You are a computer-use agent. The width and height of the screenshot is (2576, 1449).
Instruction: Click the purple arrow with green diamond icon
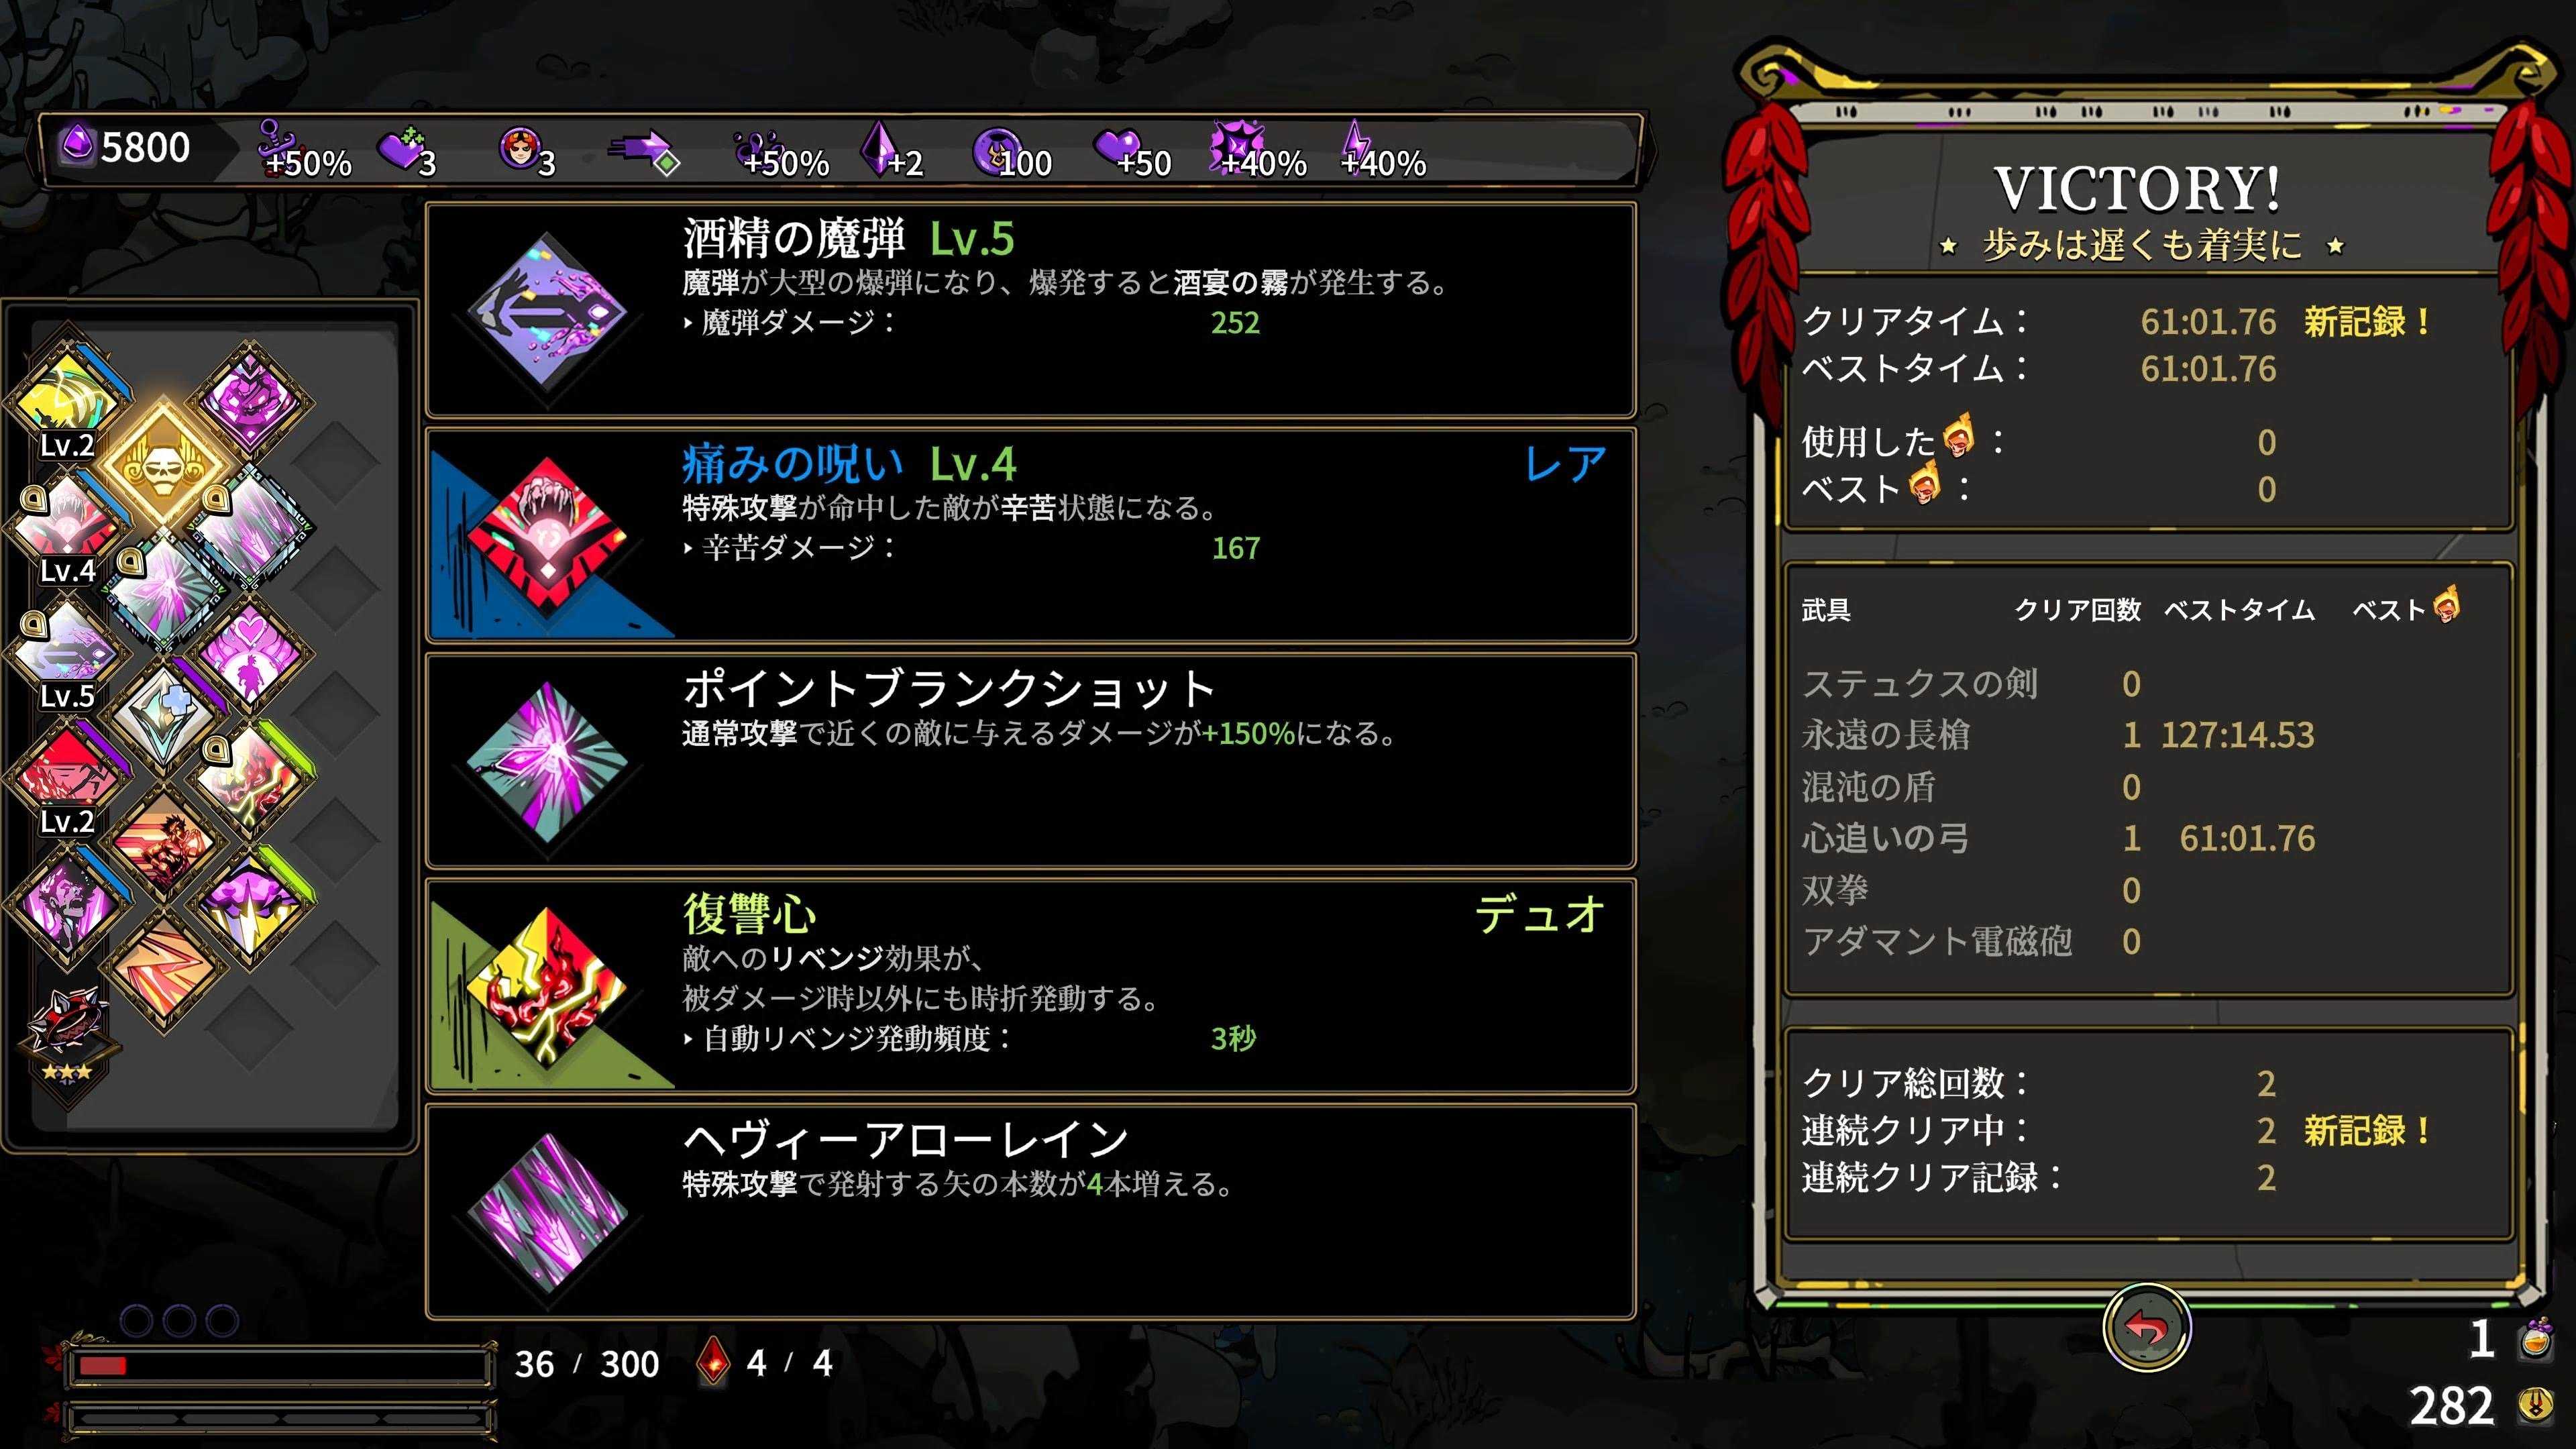click(644, 151)
